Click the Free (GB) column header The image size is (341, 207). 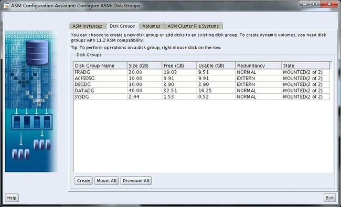tap(179, 66)
